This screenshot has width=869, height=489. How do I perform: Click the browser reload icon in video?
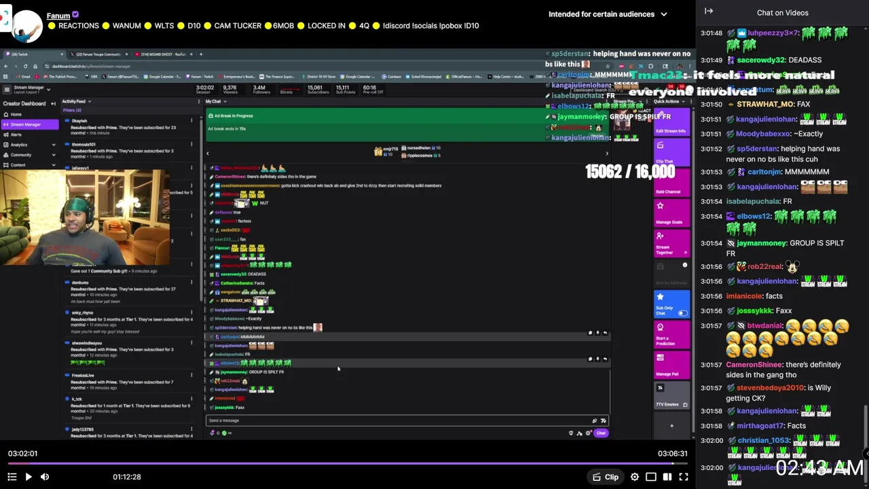25,66
